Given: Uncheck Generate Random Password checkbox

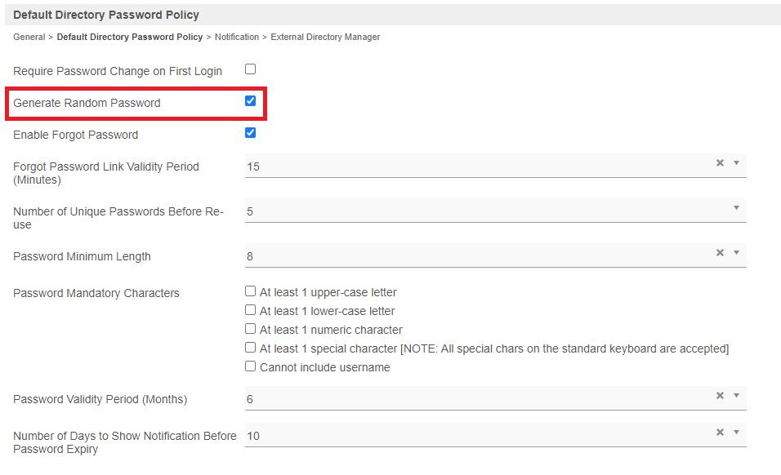Looking at the screenshot, I should pyautogui.click(x=251, y=101).
